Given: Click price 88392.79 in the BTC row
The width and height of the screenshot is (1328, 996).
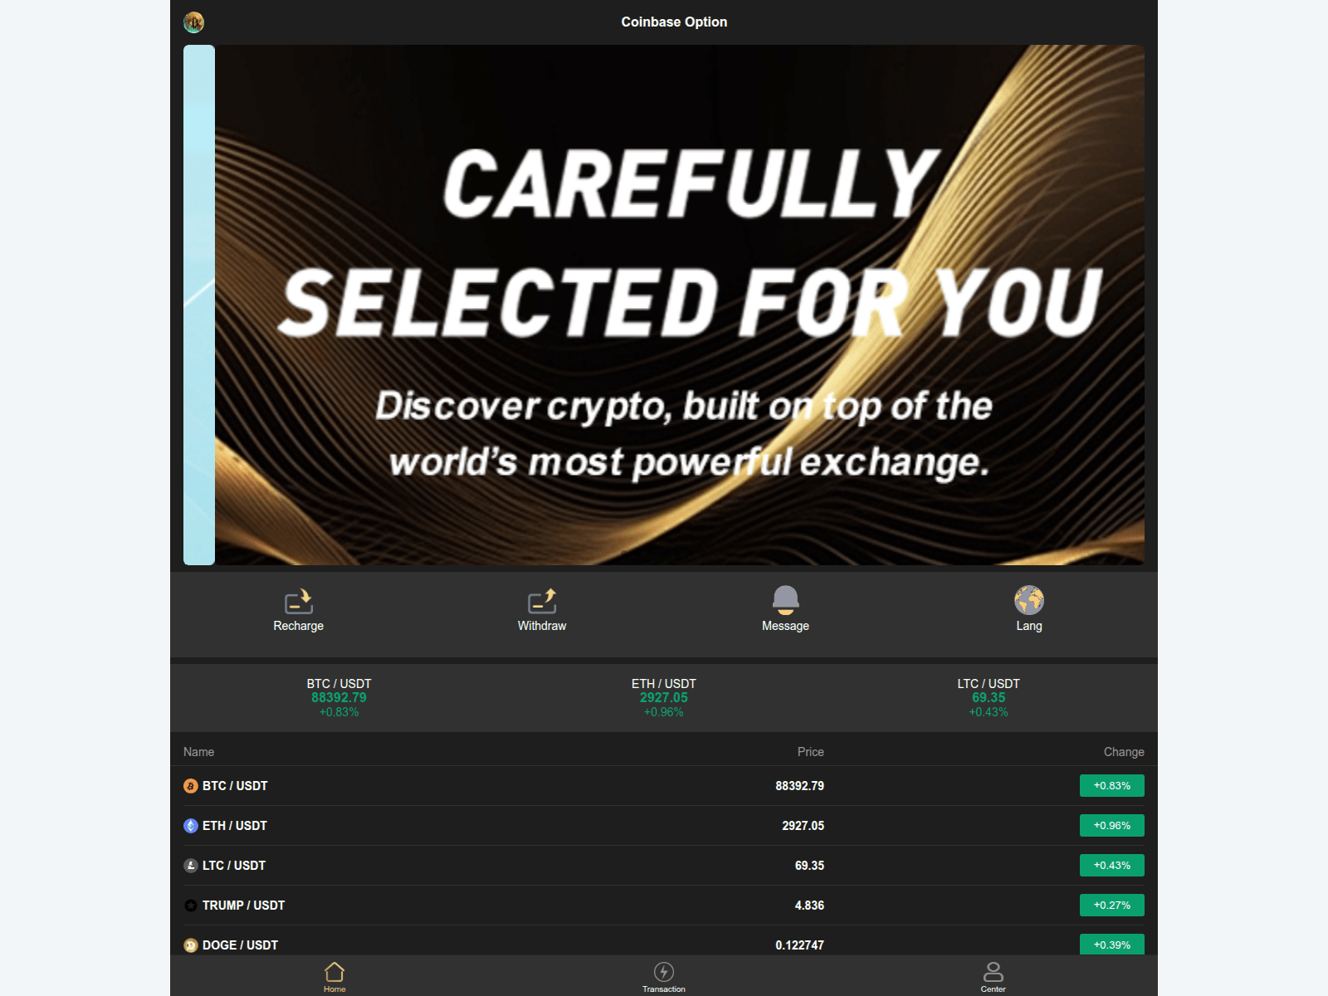Looking at the screenshot, I should [800, 786].
